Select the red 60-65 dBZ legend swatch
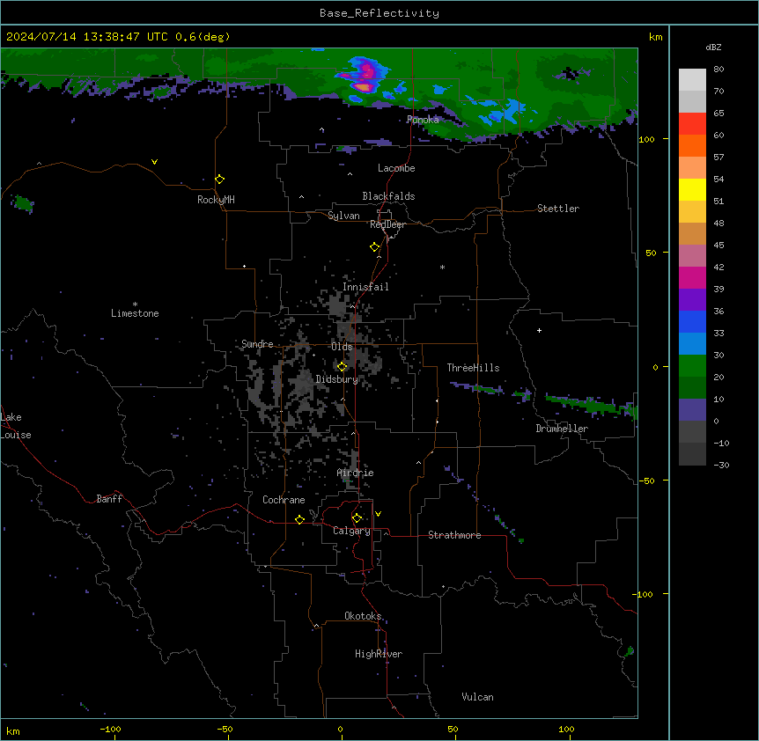 [692, 123]
